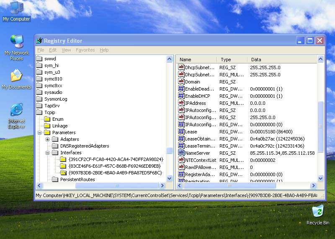This screenshot has height=239, width=335.
Task: Click the values pane scroll left arrow
Action: [180, 185]
